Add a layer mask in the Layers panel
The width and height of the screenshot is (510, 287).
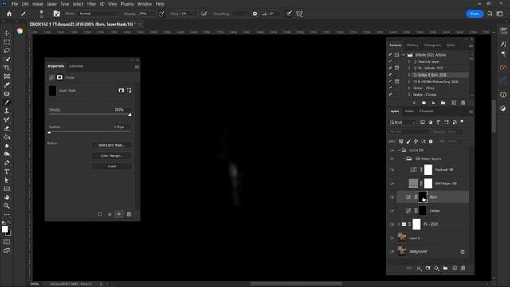427,268
